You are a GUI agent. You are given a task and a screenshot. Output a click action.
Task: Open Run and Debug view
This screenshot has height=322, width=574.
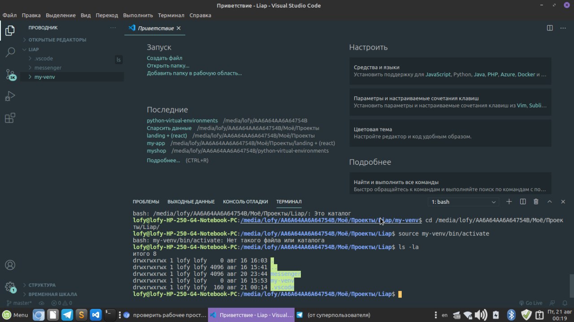click(x=10, y=96)
